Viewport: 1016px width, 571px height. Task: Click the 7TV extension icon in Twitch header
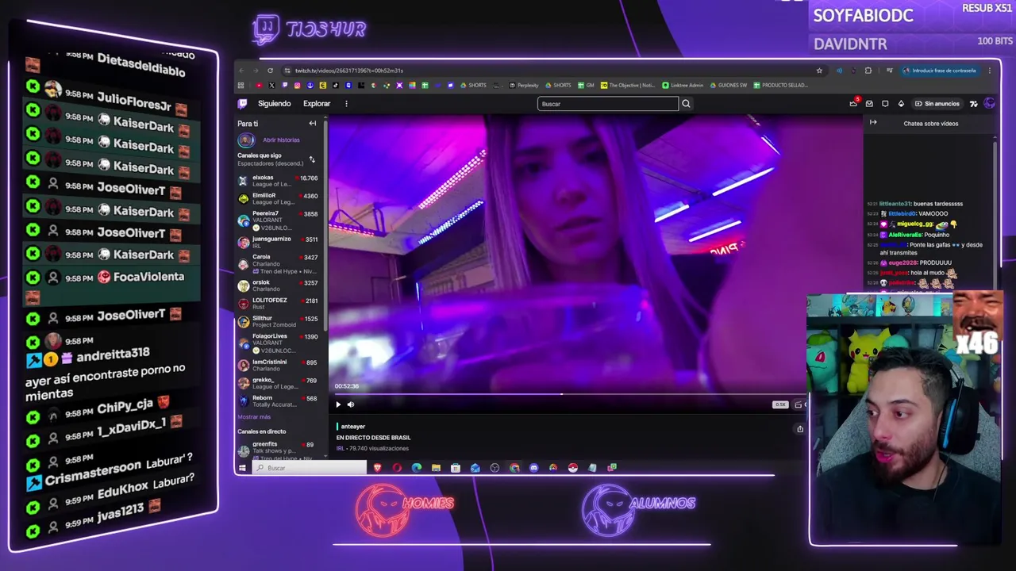point(973,103)
